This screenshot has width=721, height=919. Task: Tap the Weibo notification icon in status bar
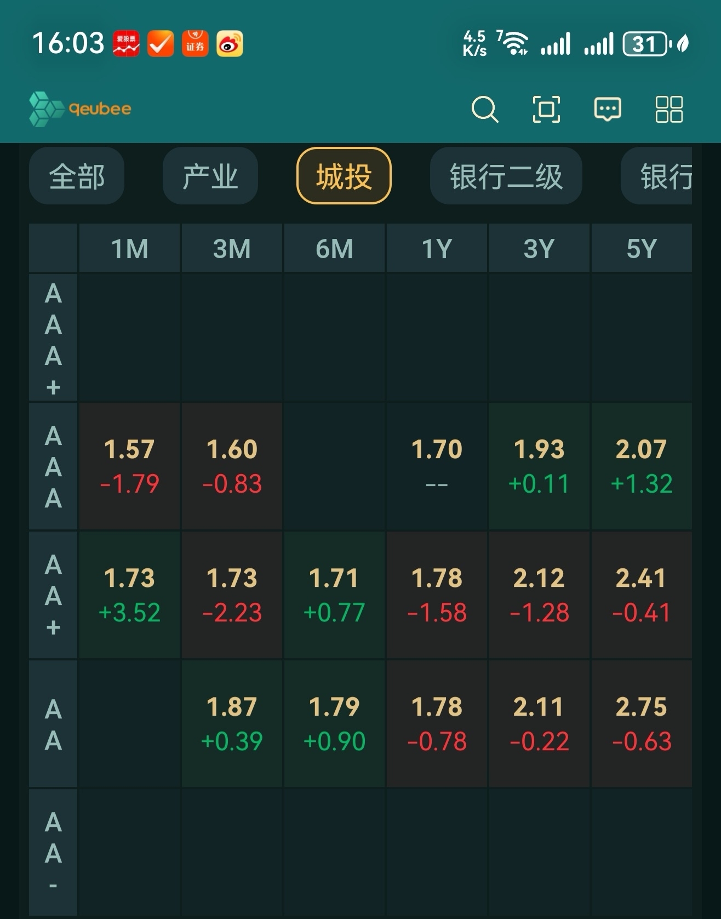point(230,44)
